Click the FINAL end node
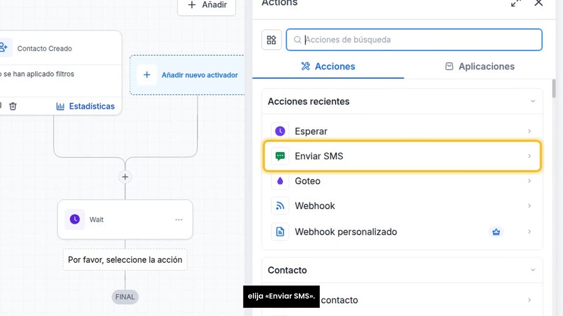This screenshot has height=316, width=563. [125, 297]
